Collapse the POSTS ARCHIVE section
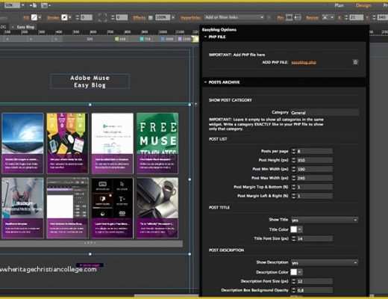This screenshot has width=388, height=299. point(205,82)
